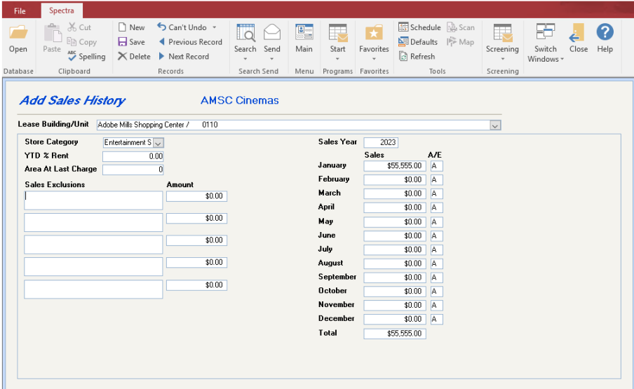Viewport: 634px width, 389px height.
Task: Click the Switch Windows icon
Action: [546, 32]
